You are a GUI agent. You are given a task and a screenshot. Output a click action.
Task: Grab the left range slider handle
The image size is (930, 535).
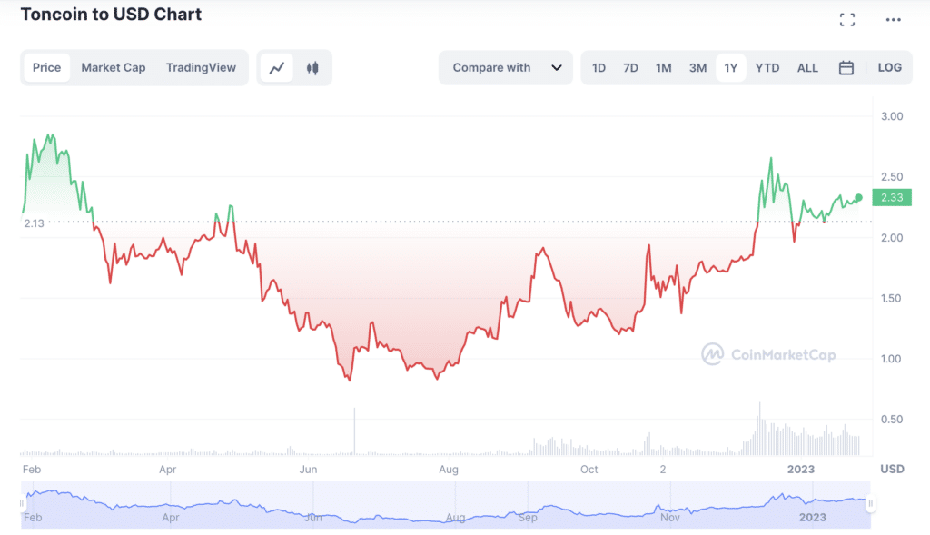click(x=22, y=503)
